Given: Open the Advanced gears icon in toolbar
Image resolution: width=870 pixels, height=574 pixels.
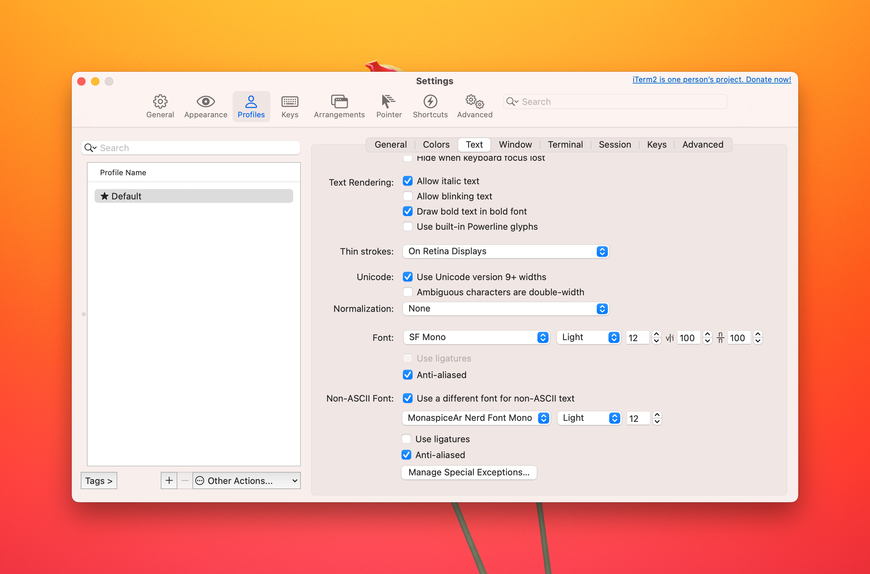Looking at the screenshot, I should [475, 101].
